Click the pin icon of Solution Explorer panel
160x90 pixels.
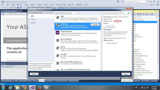coord(156,11)
